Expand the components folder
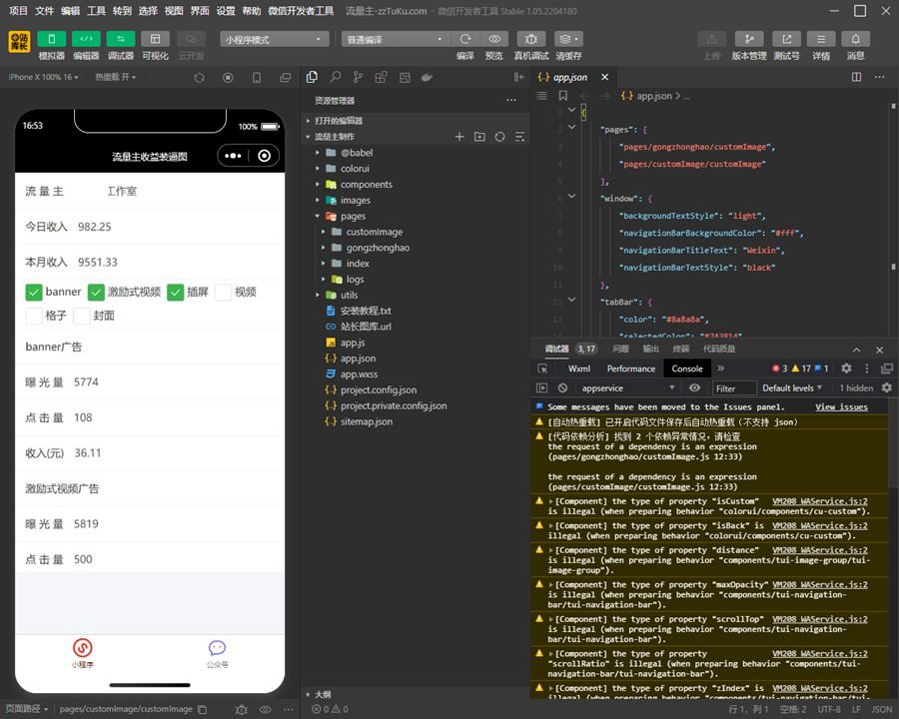 [366, 185]
